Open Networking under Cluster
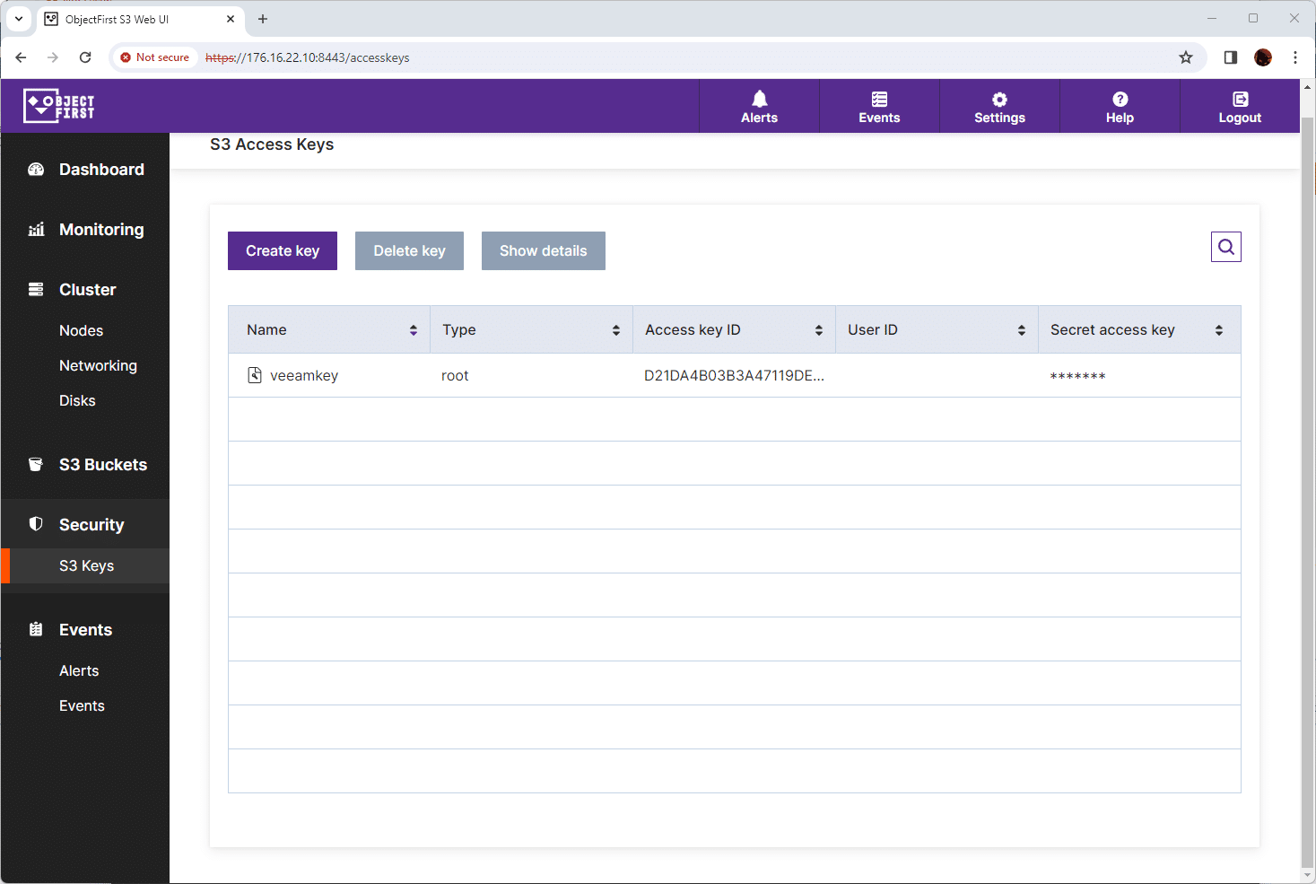1316x884 pixels. [x=98, y=365]
